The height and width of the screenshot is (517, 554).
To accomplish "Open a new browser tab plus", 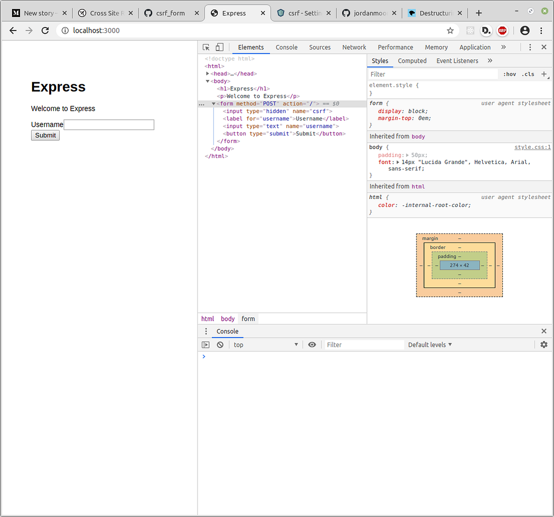I will pos(479,13).
